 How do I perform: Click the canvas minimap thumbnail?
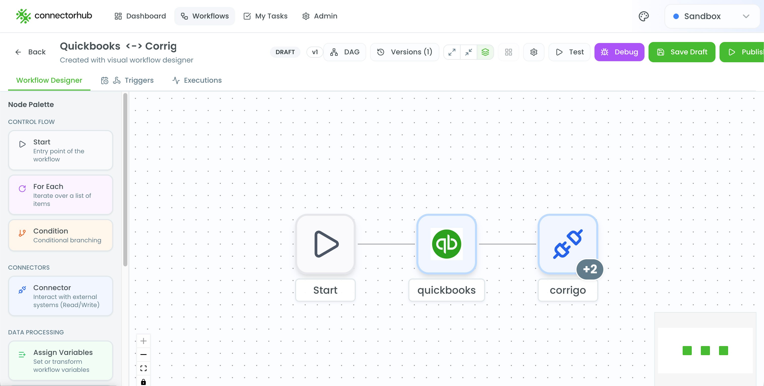pos(705,350)
